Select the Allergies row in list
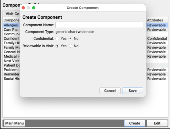 [x=11, y=25]
